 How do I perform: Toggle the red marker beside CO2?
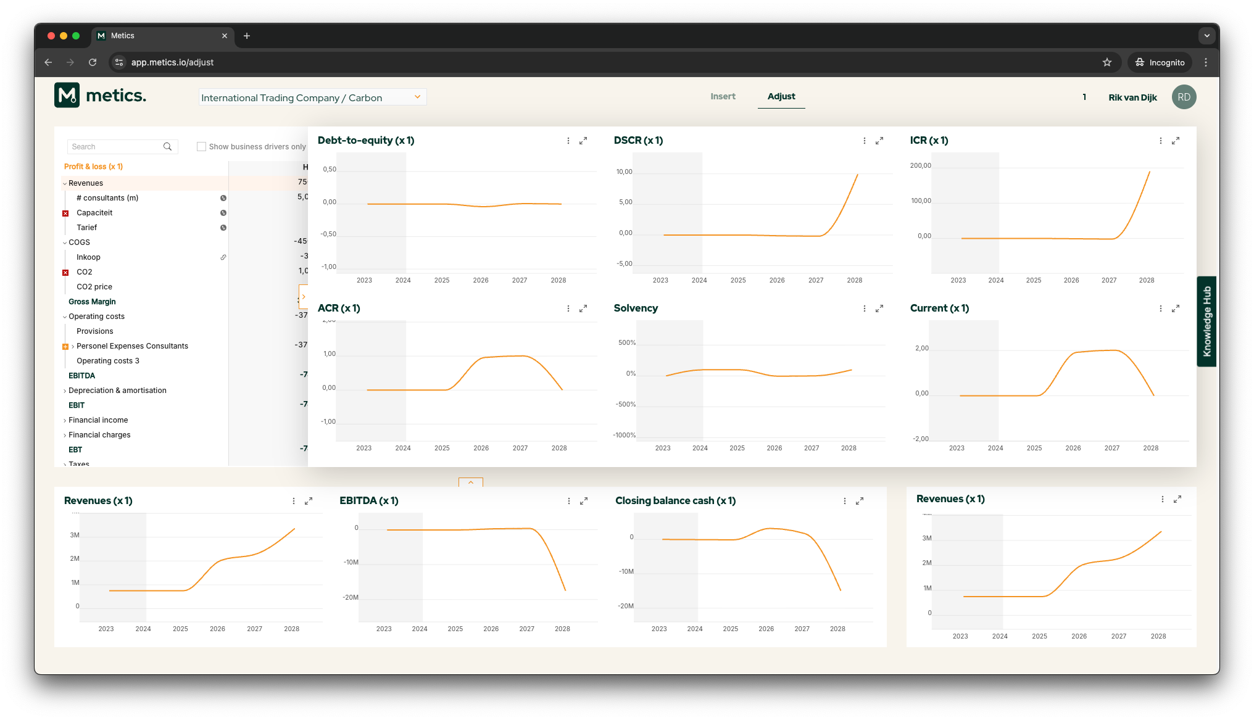click(x=65, y=273)
